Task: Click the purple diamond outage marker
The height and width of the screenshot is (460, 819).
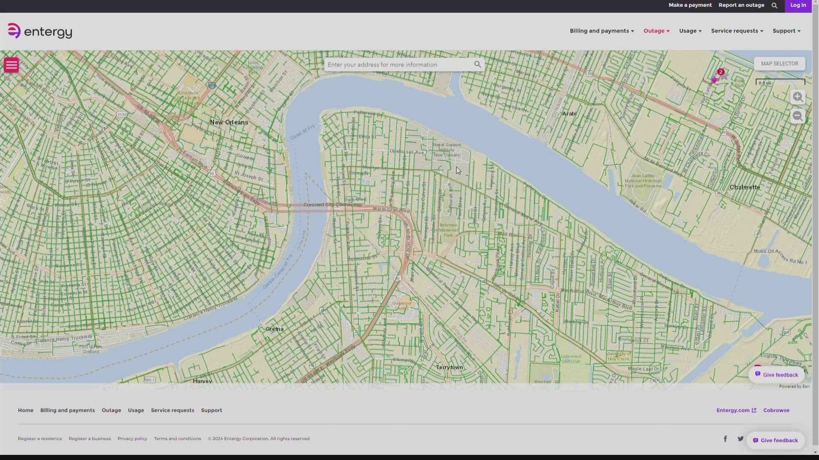Action: (x=714, y=80)
